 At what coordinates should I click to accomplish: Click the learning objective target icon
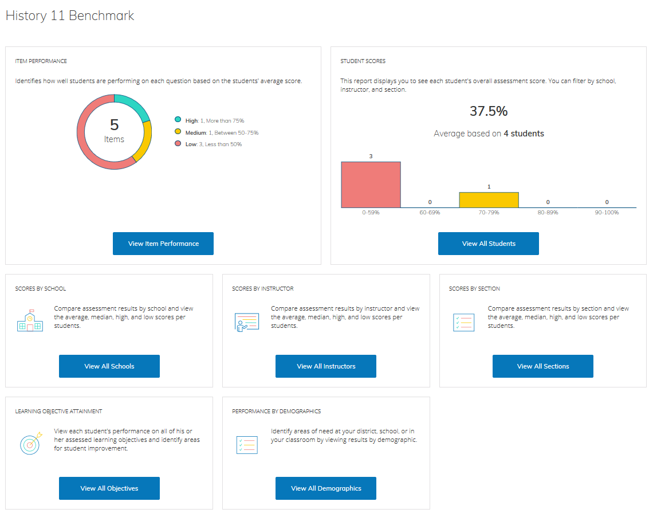point(30,444)
